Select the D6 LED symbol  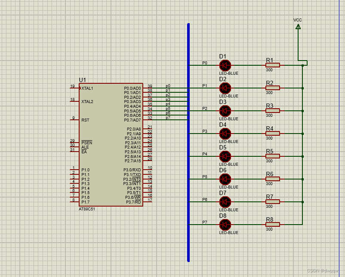(x=225, y=179)
